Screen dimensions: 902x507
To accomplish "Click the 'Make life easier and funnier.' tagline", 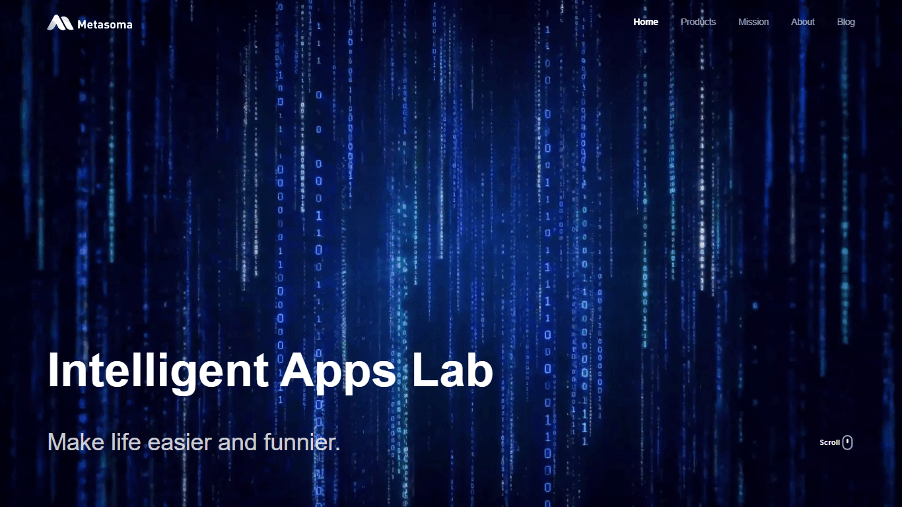I will coord(193,442).
